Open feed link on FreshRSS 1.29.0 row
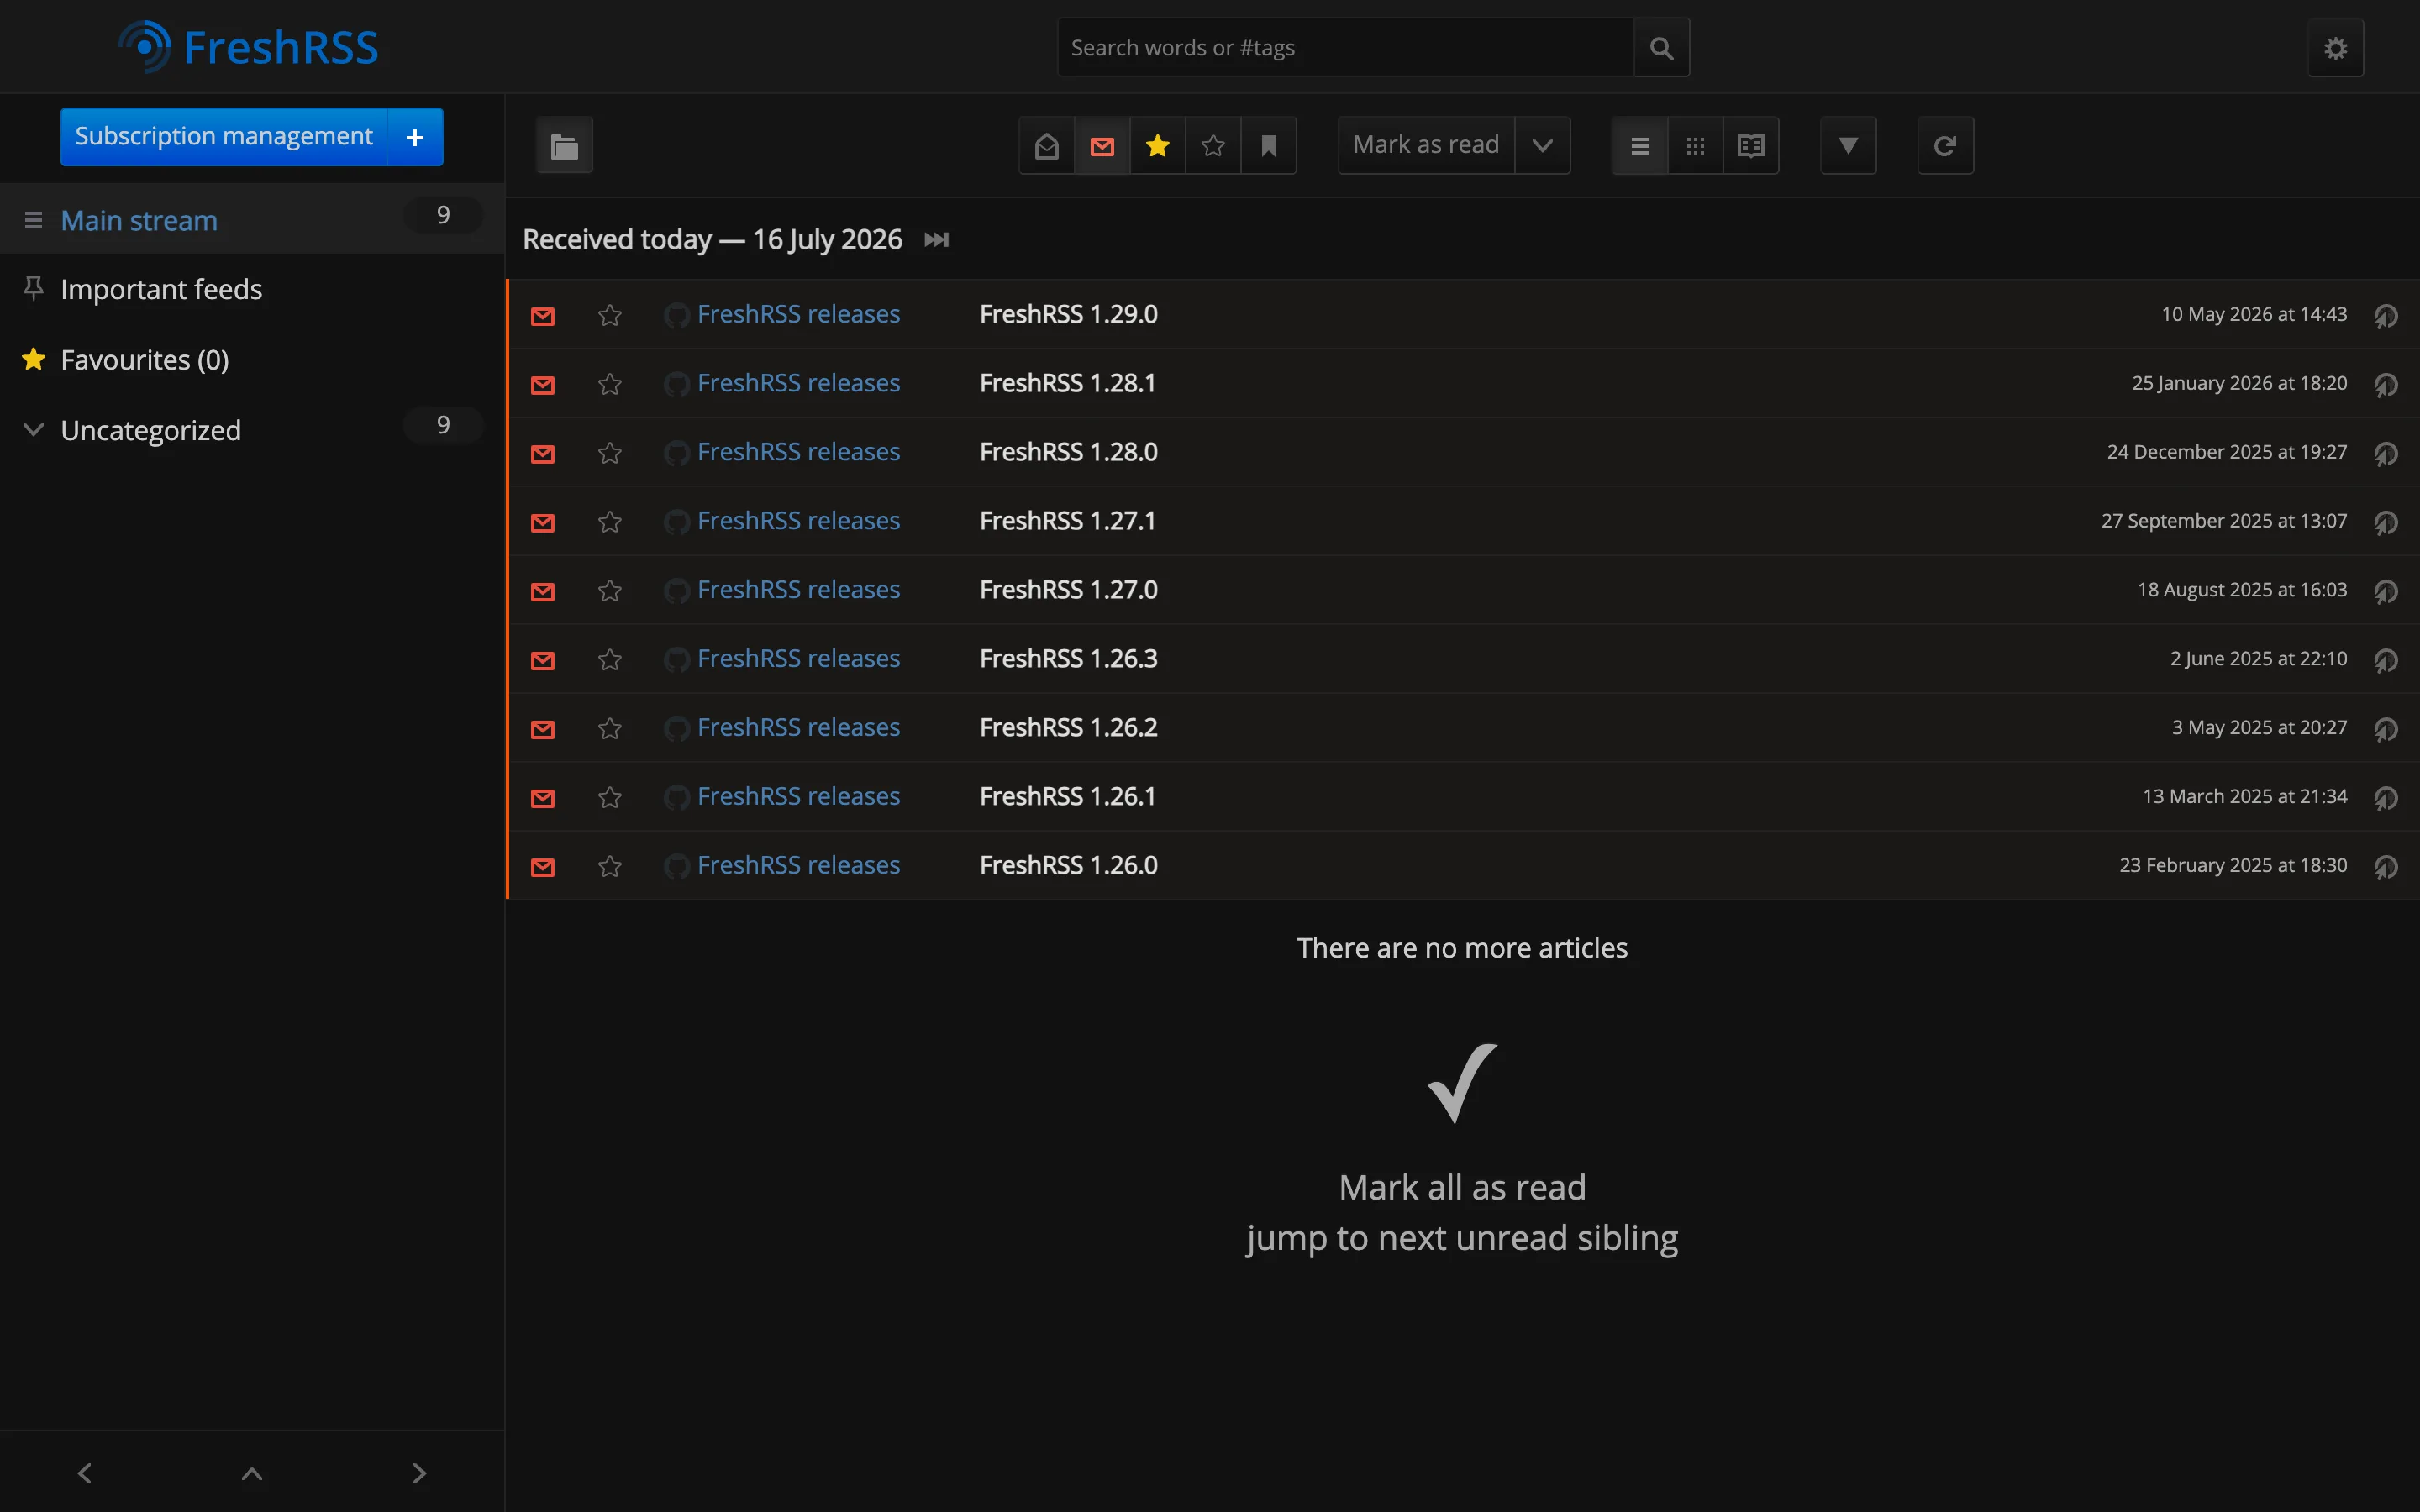Viewport: 2420px width, 1512px height. (782, 314)
